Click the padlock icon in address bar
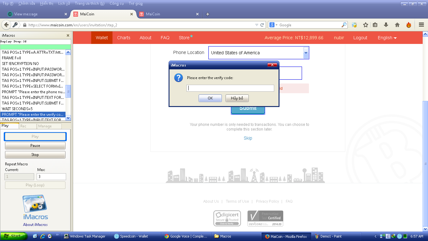 coord(24,25)
